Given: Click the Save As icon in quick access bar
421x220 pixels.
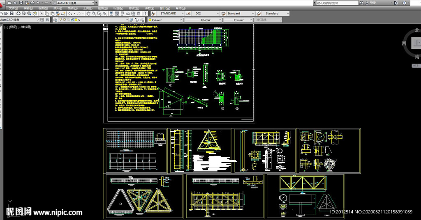Looking at the screenshot, I should point(27,3).
